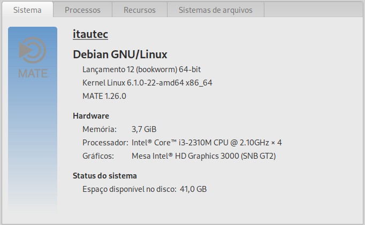Screen dimensions: 365x225
Task: Open the Recursos tab
Action: (x=140, y=10)
